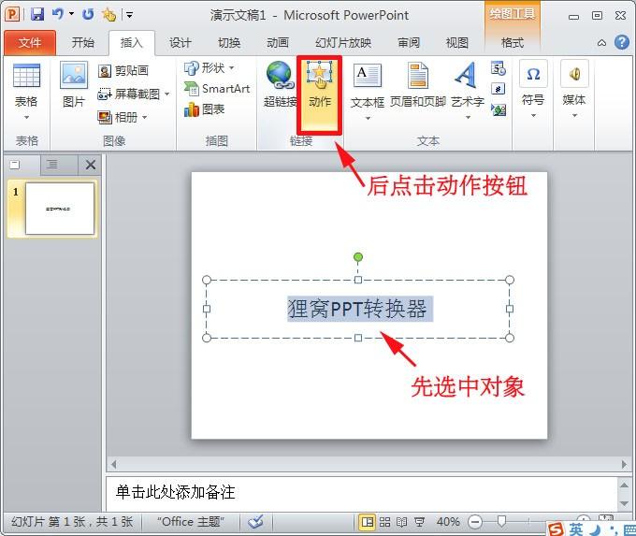Switch to outline pane tab
This screenshot has width=636, height=536.
[x=51, y=165]
